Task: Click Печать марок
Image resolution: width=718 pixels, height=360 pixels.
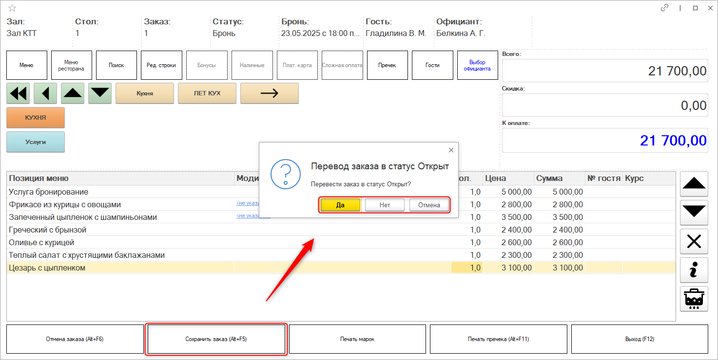Action: coord(357,339)
